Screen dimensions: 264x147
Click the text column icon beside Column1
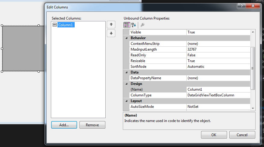54,25
